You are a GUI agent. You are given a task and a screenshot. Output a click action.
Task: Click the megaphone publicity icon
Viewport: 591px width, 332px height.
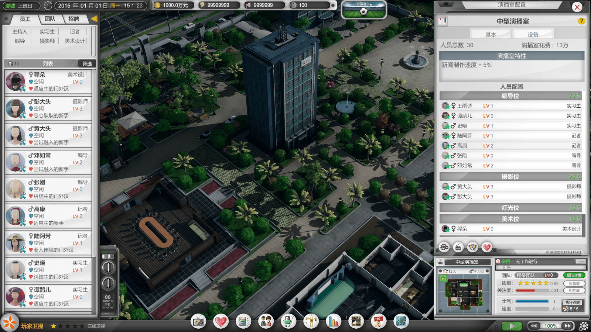pos(248,5)
